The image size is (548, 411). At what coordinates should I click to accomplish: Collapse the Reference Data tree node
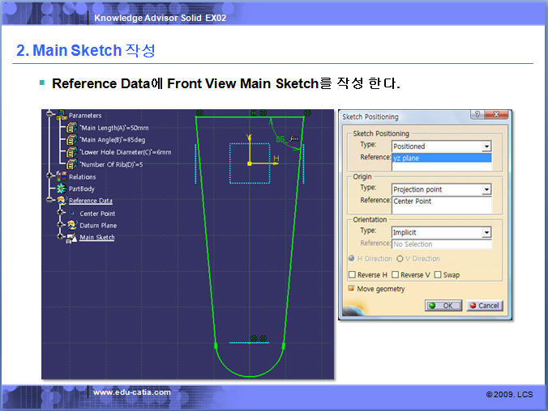point(49,201)
